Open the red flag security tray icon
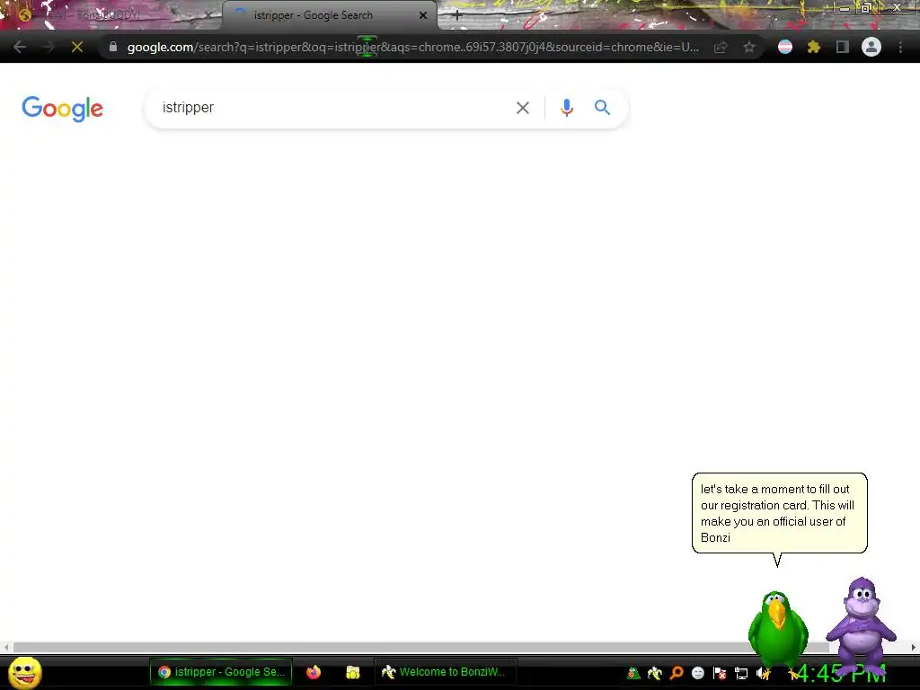Image resolution: width=920 pixels, height=690 pixels. 720,673
